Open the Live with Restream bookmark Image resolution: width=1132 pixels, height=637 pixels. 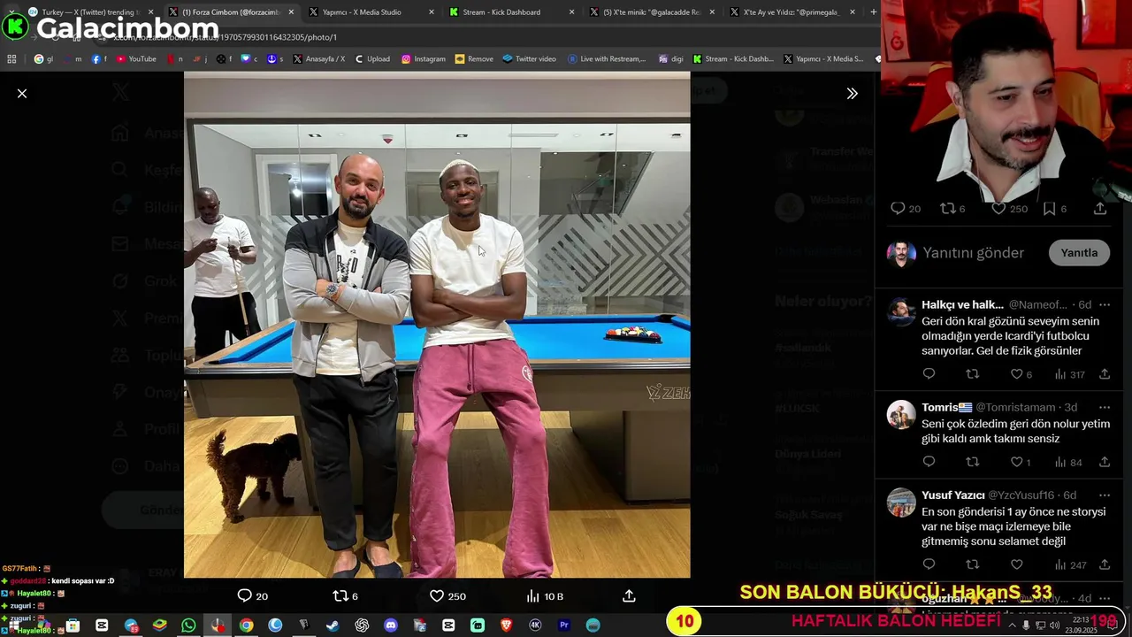pyautogui.click(x=607, y=59)
